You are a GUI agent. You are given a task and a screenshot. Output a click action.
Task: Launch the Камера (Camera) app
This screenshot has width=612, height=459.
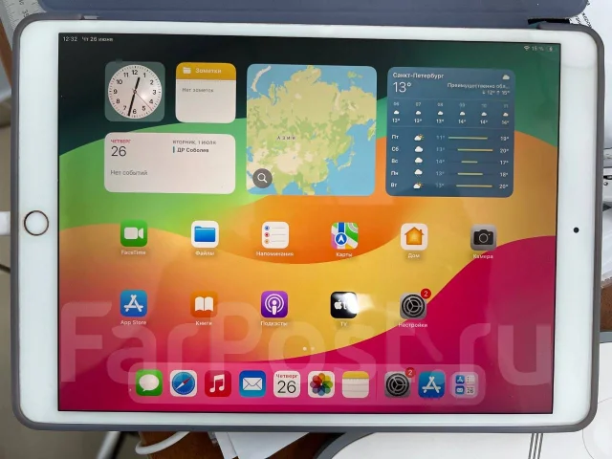[x=483, y=238]
